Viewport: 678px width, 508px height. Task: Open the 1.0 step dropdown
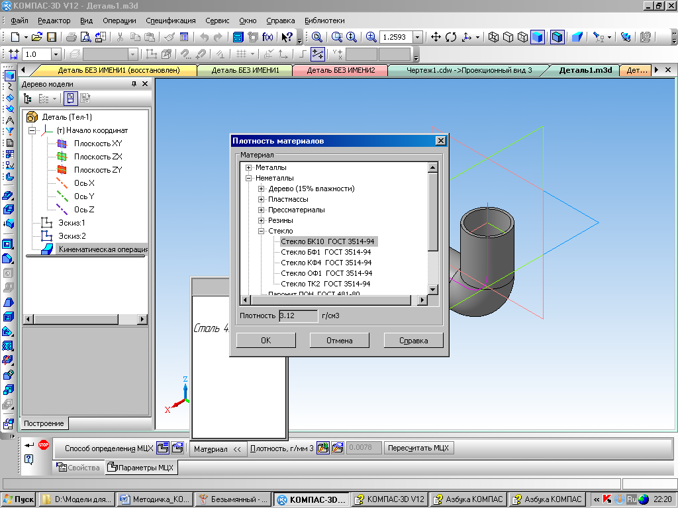coord(56,54)
